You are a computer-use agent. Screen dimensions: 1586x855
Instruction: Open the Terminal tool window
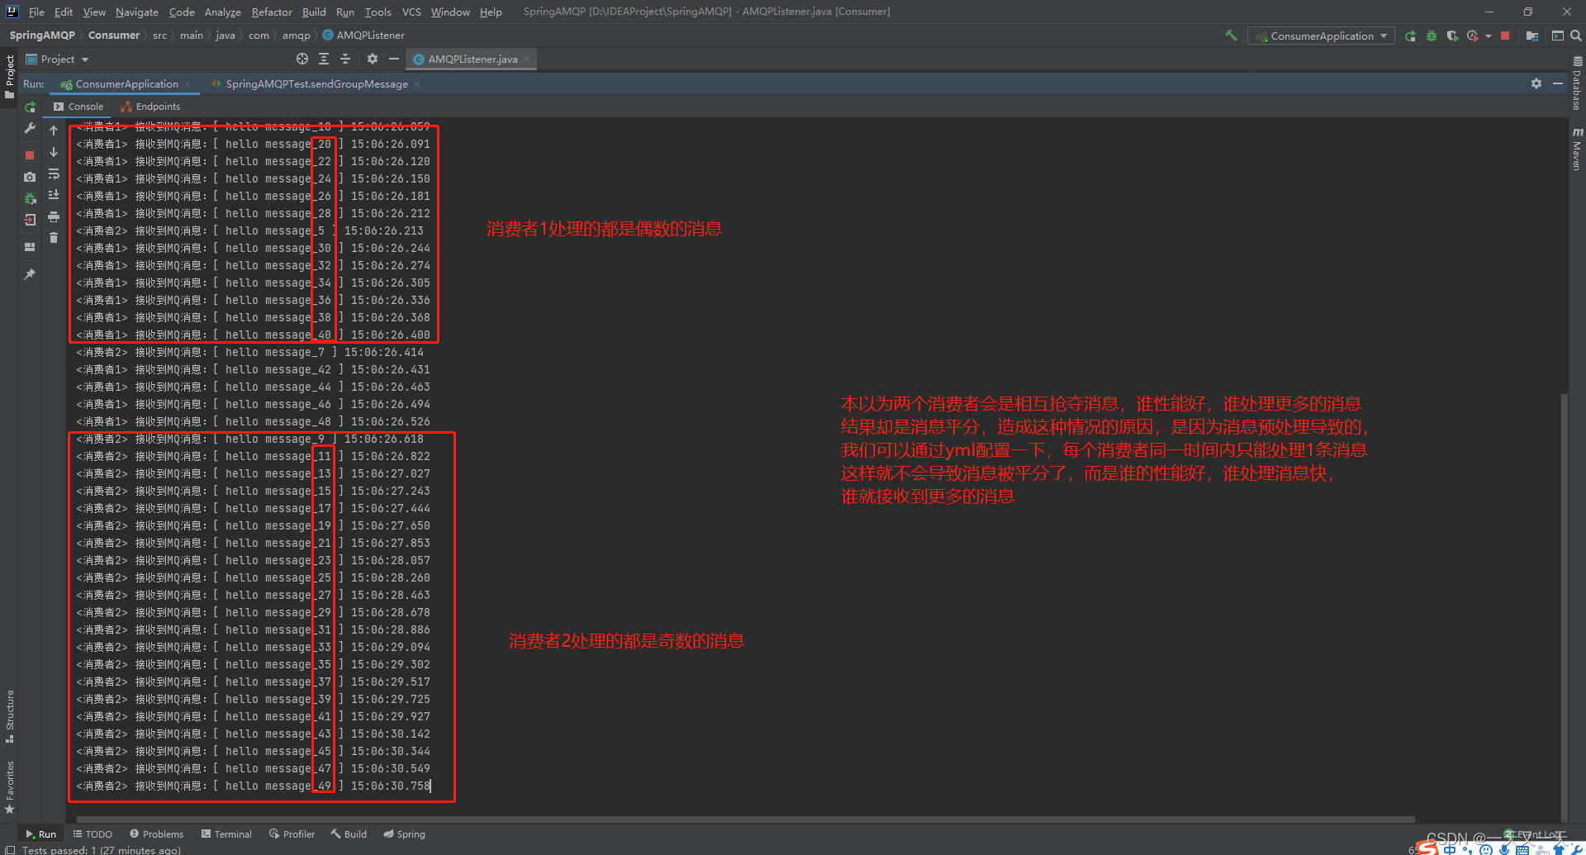point(226,834)
